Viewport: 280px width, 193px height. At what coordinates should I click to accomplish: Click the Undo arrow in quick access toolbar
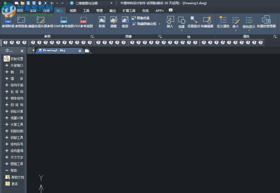point(52,3)
